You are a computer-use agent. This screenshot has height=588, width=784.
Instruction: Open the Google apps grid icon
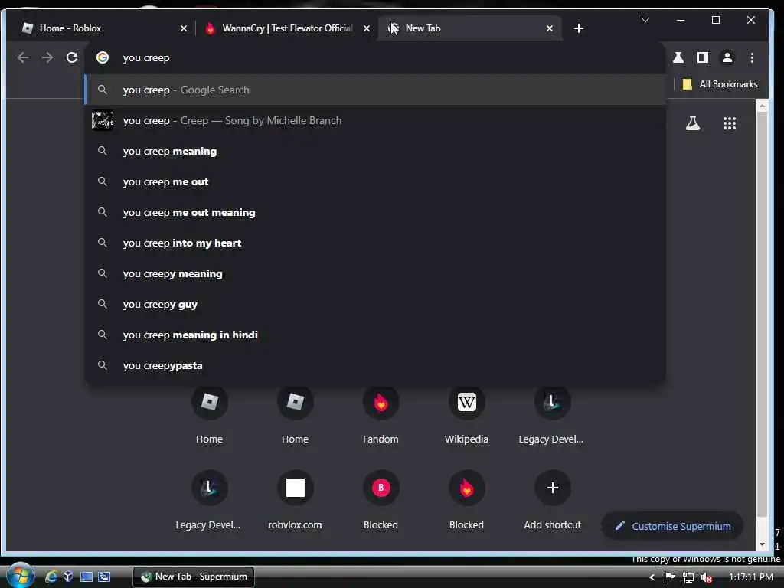click(730, 123)
